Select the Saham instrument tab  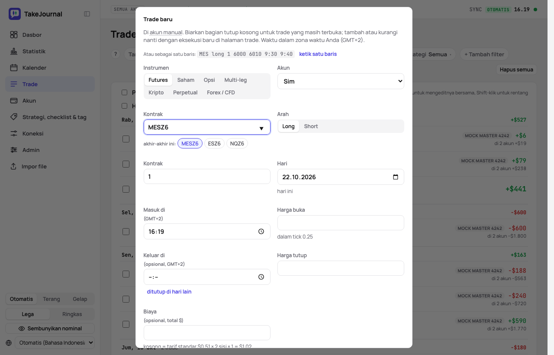tap(186, 80)
